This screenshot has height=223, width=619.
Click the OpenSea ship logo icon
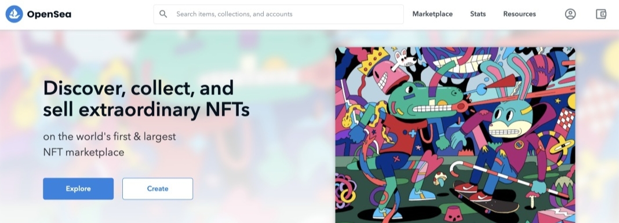(14, 14)
